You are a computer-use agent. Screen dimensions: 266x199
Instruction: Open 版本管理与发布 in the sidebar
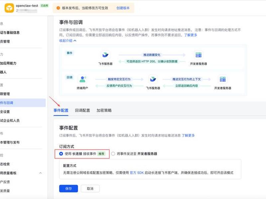[10, 142]
